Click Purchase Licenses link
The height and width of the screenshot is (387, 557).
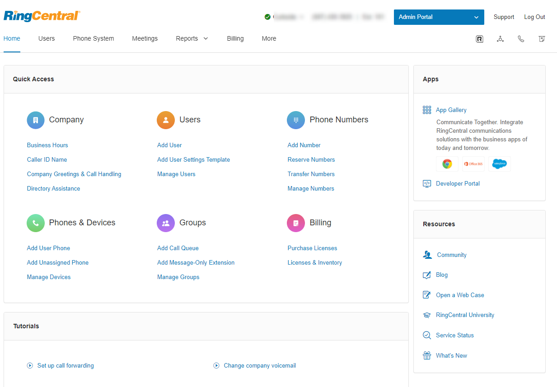click(312, 248)
